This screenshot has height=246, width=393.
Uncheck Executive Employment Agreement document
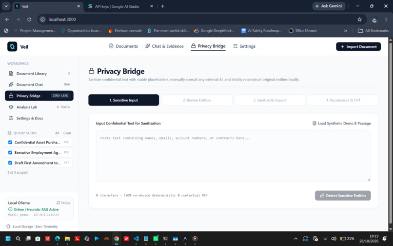(x=10, y=153)
